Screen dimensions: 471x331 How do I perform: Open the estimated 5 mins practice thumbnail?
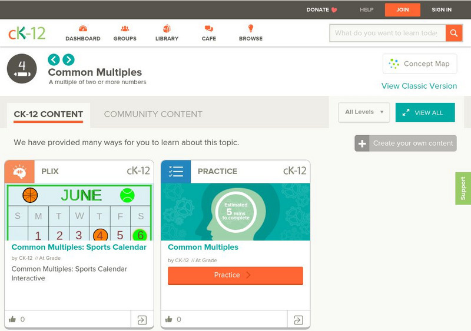click(235, 212)
